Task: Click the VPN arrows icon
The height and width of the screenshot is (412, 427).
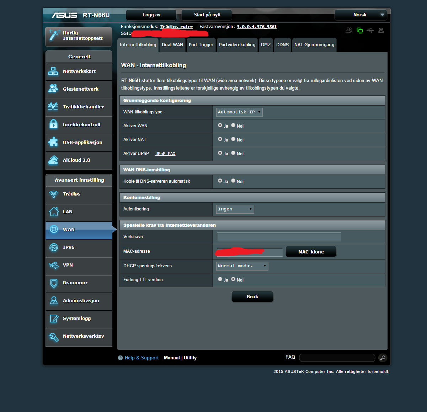Action: click(x=54, y=265)
